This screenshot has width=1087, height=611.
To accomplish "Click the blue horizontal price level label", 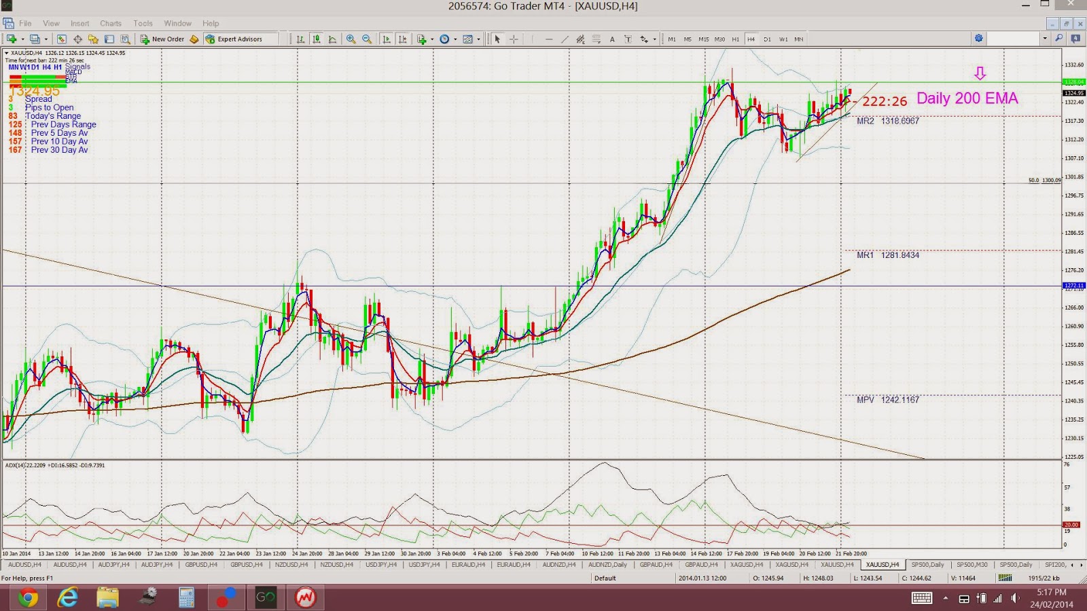I will [x=1073, y=286].
